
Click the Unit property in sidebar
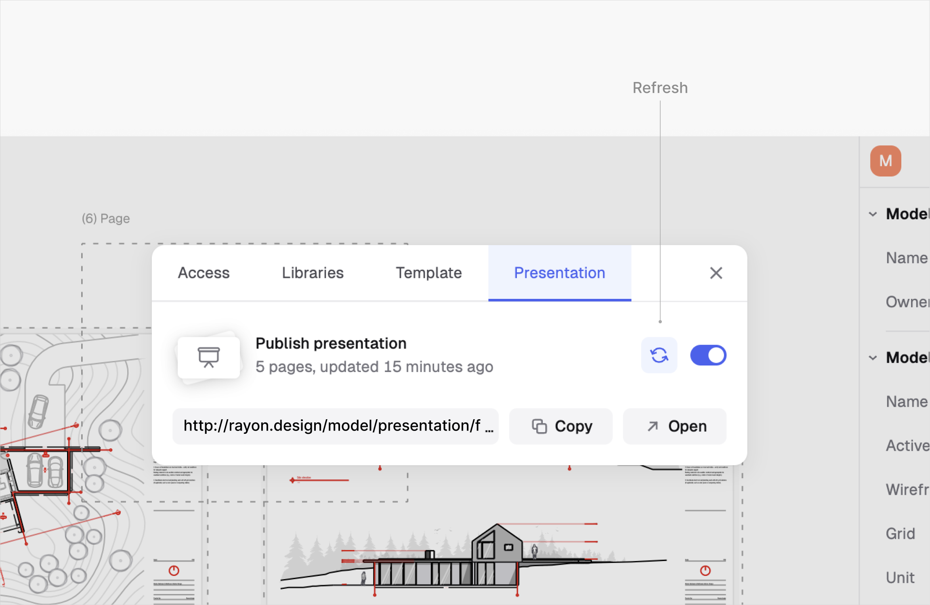pos(900,578)
